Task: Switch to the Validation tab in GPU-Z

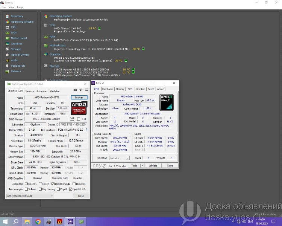Action: point(55,91)
